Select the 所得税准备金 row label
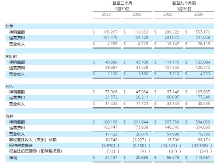 pyautogui.click(x=21, y=145)
